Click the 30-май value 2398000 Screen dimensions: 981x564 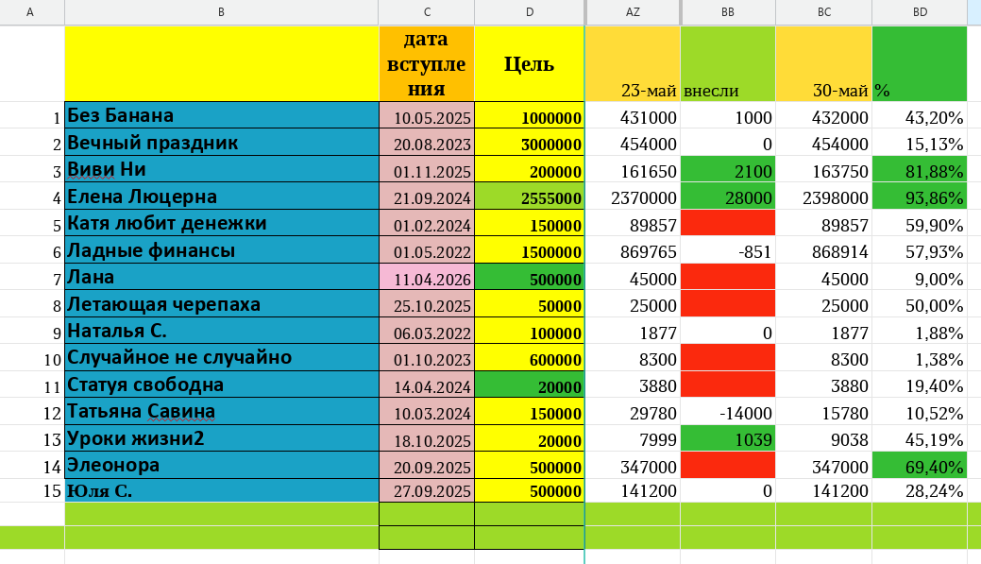824,196
